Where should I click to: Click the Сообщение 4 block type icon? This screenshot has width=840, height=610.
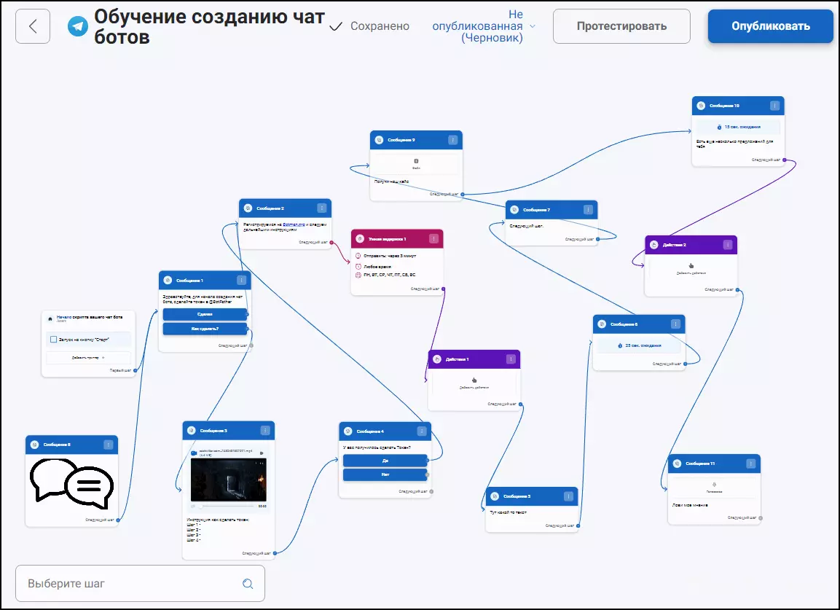tap(348, 431)
